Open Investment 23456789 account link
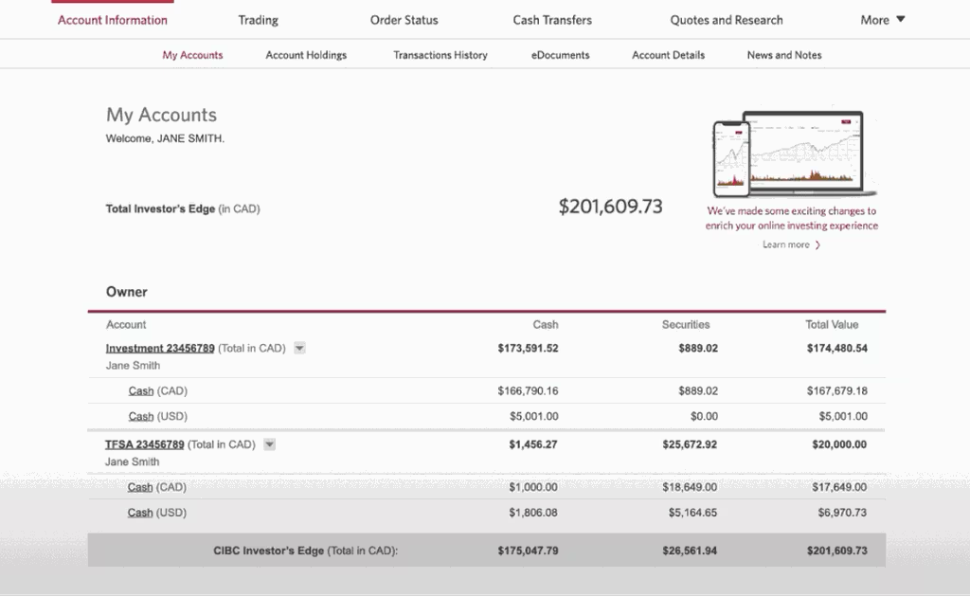The height and width of the screenshot is (597, 970). tap(159, 348)
